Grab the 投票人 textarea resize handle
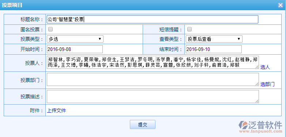Screen dimensions: 286x137 click(x=257, y=67)
